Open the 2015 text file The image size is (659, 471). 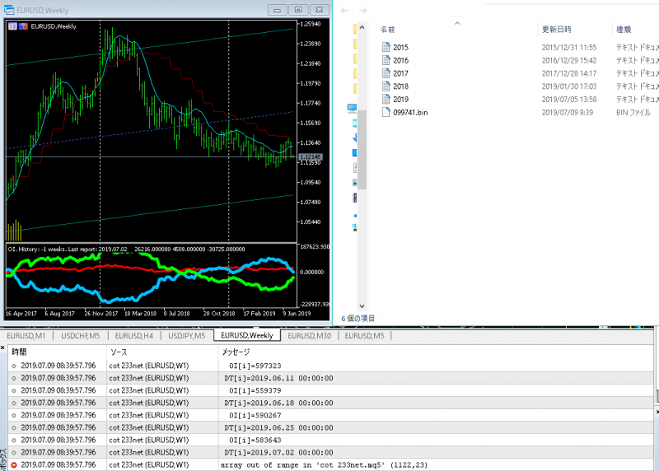tap(400, 48)
